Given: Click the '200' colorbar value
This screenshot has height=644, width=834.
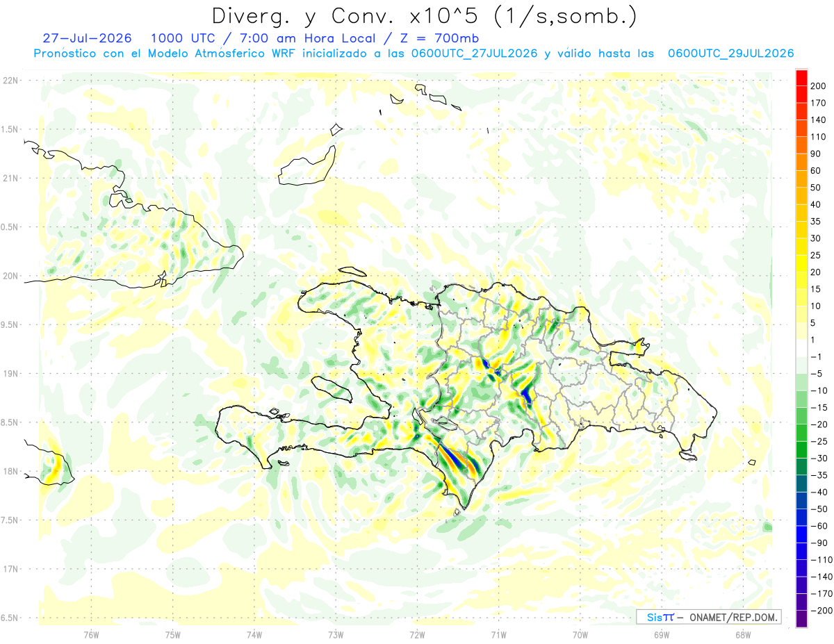Looking at the screenshot, I should point(819,86).
